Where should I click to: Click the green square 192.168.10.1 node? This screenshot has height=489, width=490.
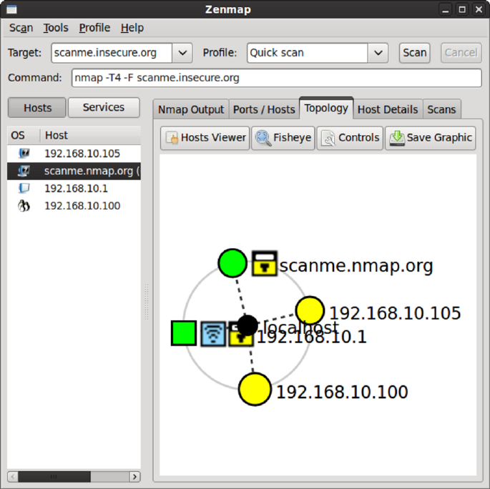click(184, 333)
